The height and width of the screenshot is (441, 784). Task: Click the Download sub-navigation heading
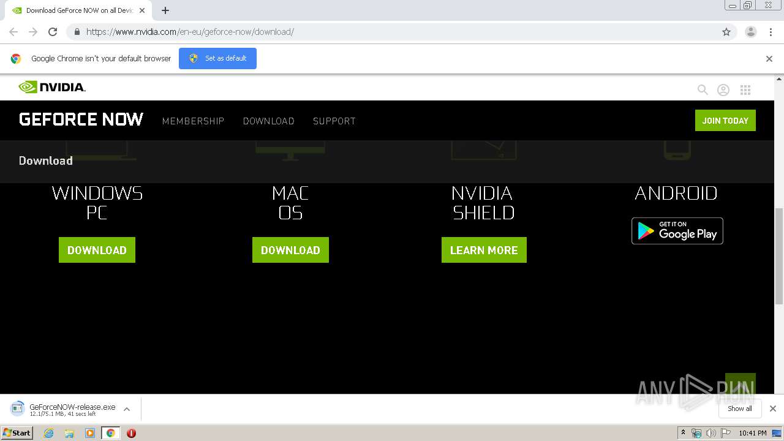46,160
